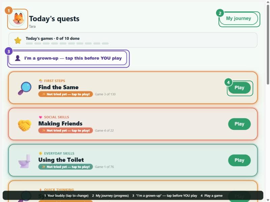Click the SOCIAL SKILLS category label

[x=56, y=117]
